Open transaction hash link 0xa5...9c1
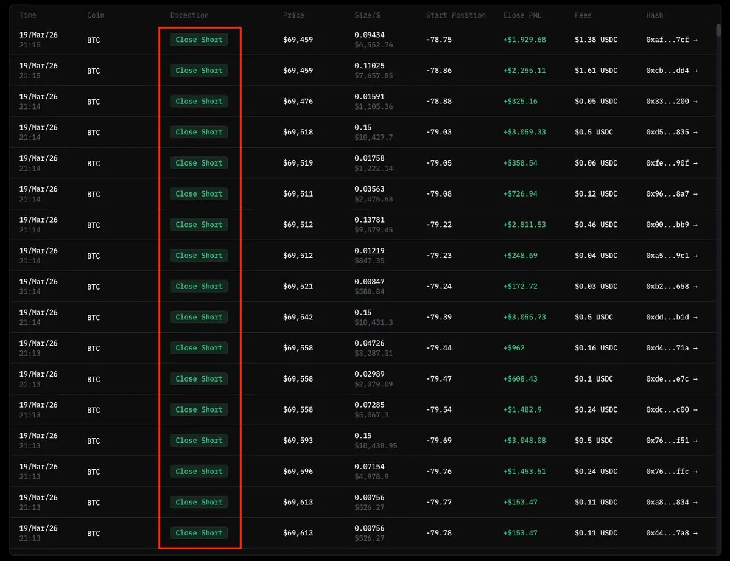Screen dimensions: 730x561 coord(667,256)
